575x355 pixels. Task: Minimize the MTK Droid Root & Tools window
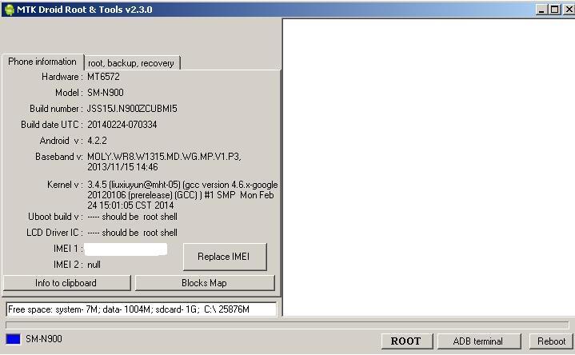541,10
